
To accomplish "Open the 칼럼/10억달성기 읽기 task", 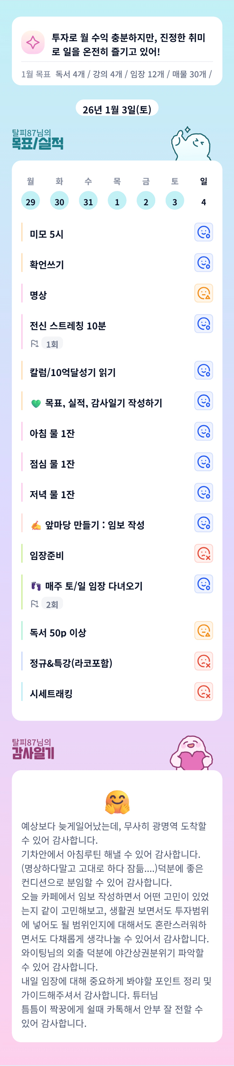I will click(x=73, y=372).
